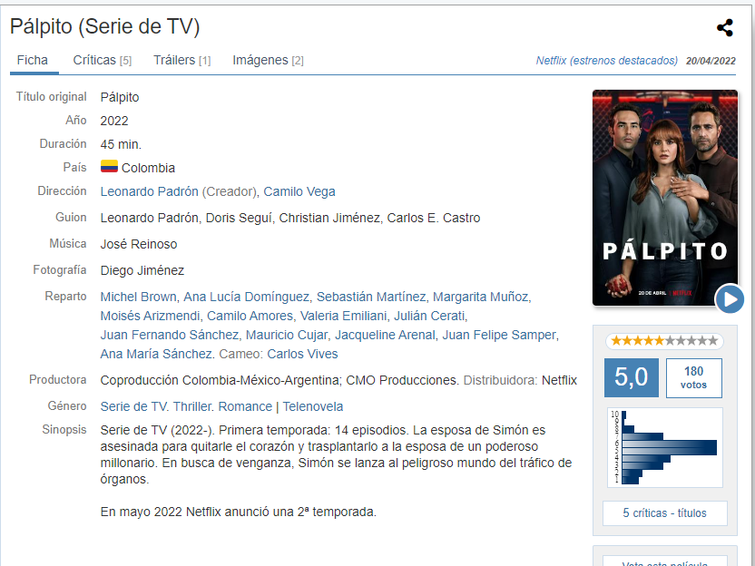
Task: Play the trailer via poster play button
Action: point(730,299)
